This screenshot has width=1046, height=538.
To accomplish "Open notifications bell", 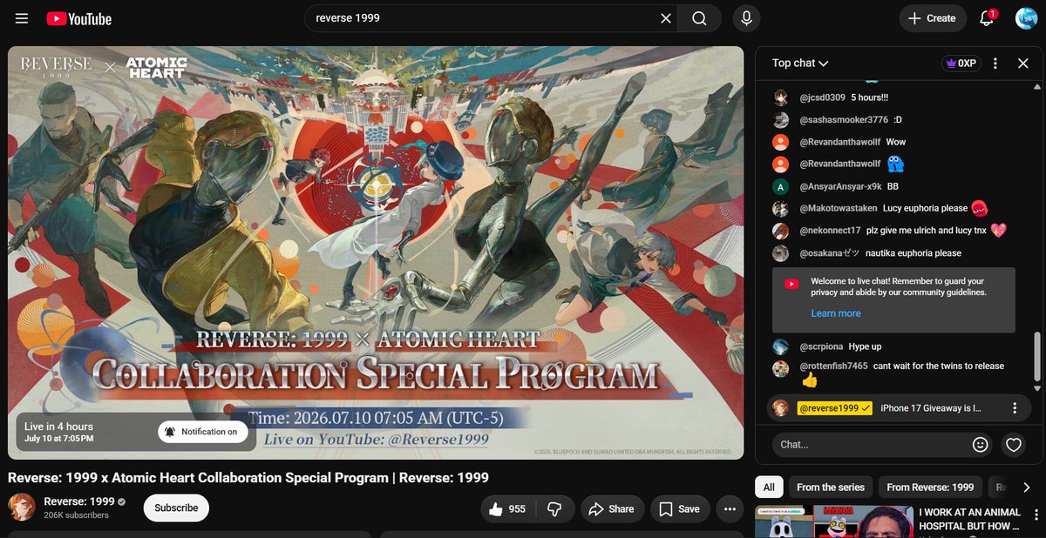I will tap(987, 18).
